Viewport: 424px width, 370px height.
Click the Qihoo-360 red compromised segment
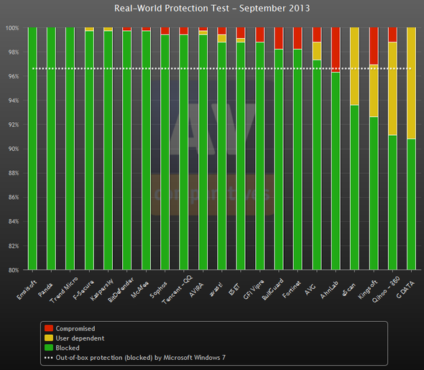click(392, 34)
